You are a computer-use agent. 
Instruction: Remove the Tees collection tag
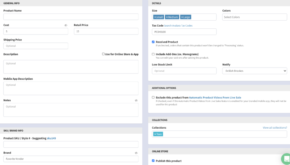point(155,134)
